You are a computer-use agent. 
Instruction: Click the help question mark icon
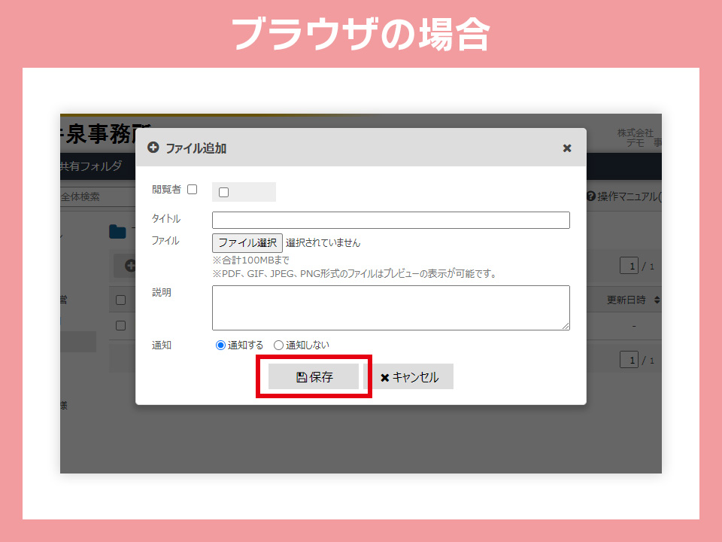tap(591, 197)
